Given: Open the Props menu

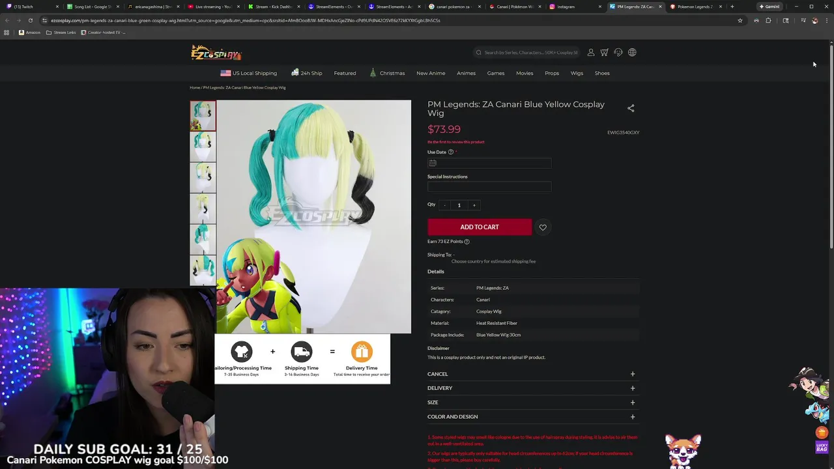Looking at the screenshot, I should [x=552, y=73].
